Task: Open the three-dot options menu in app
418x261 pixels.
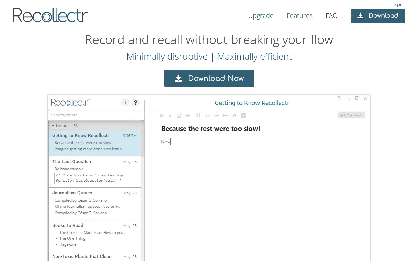Action: [x=125, y=103]
